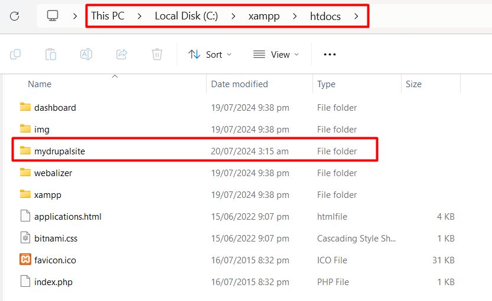The width and height of the screenshot is (492, 301).
Task: Sort by the Size column header
Action: (x=413, y=84)
